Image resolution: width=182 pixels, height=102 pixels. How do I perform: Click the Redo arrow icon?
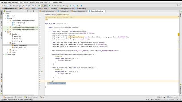[x=14, y=5]
